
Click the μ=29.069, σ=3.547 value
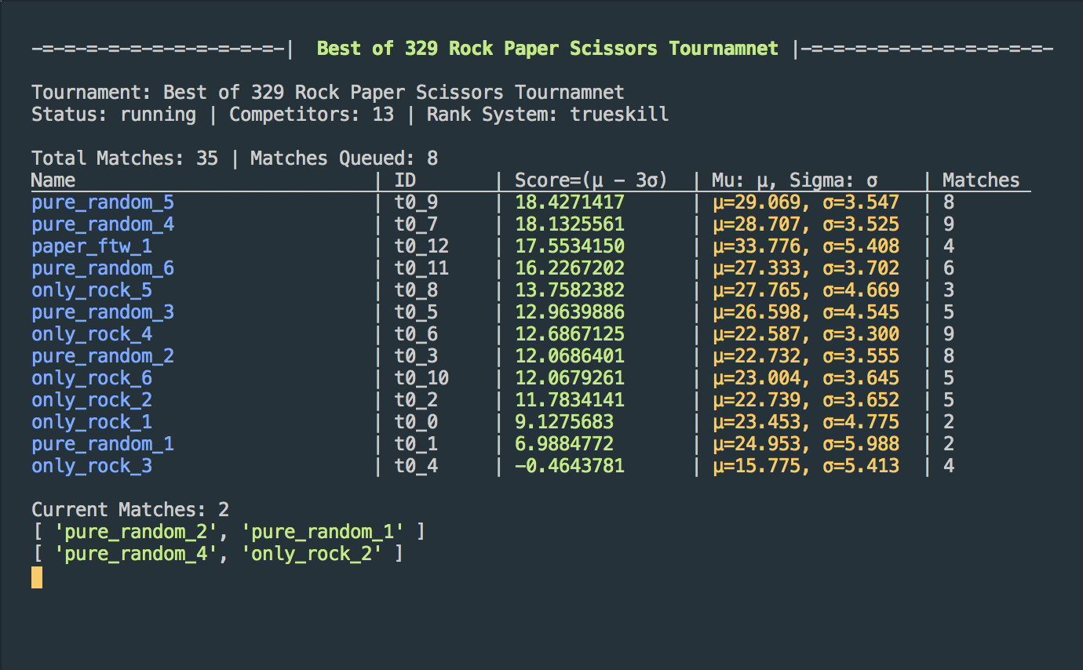coord(806,202)
